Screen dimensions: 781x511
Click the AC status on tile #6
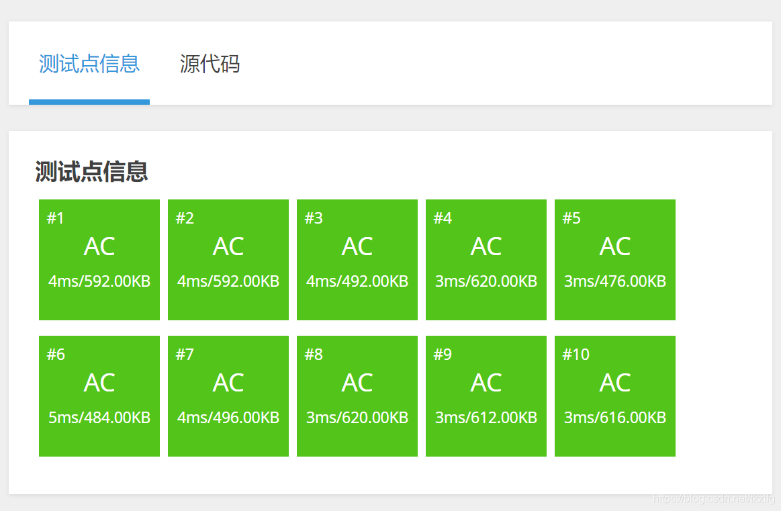point(99,383)
